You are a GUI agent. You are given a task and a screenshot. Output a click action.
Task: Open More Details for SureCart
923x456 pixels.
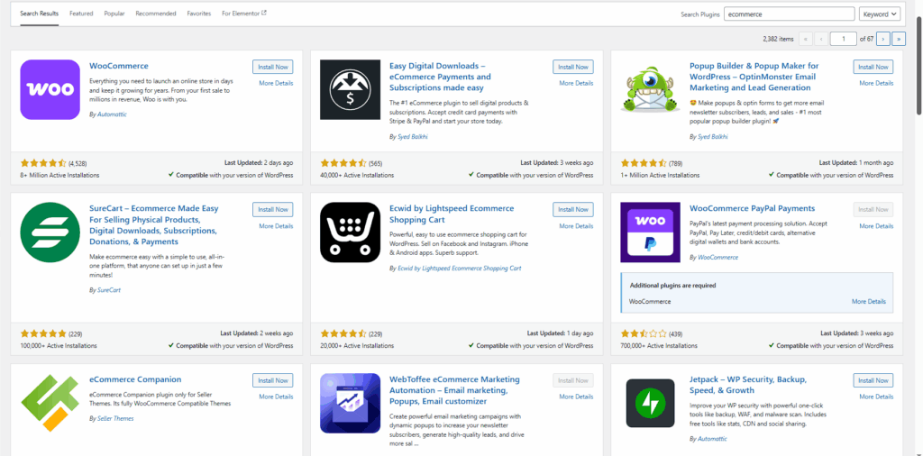(x=276, y=226)
